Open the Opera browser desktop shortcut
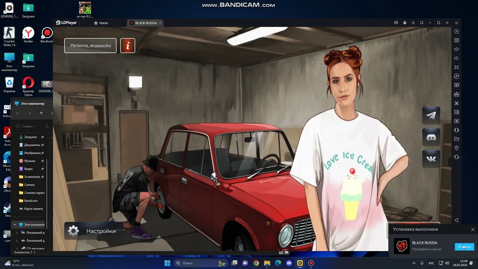This screenshot has width=478, height=269. (x=28, y=87)
